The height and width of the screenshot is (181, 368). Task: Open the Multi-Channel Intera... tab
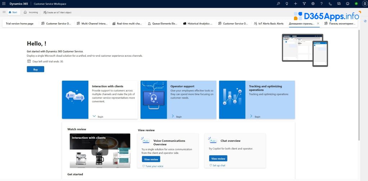(92, 24)
